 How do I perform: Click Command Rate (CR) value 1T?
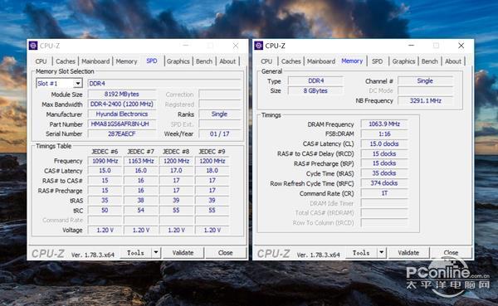(x=384, y=193)
